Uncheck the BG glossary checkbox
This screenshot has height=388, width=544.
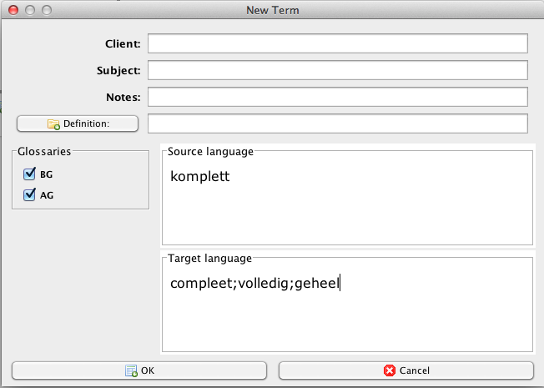point(30,174)
